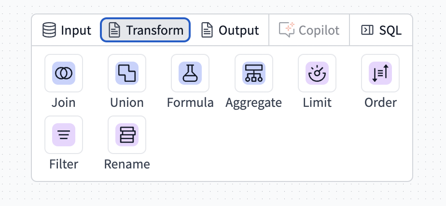Screen dimensions: 446x206
Task: Click the Join transform icon
Action: tap(64, 73)
